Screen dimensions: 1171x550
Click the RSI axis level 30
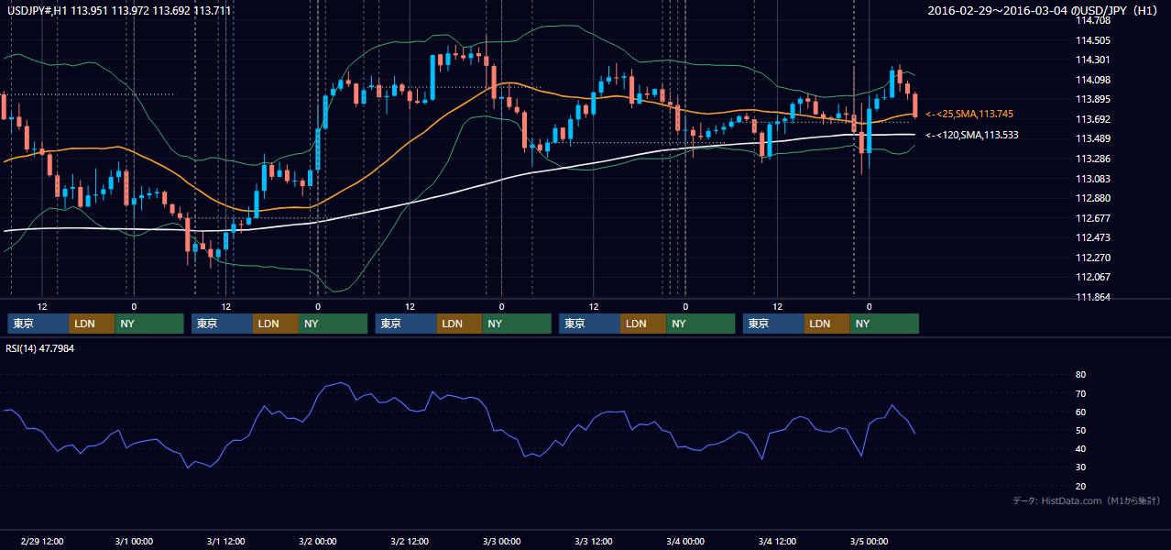pyautogui.click(x=1080, y=467)
